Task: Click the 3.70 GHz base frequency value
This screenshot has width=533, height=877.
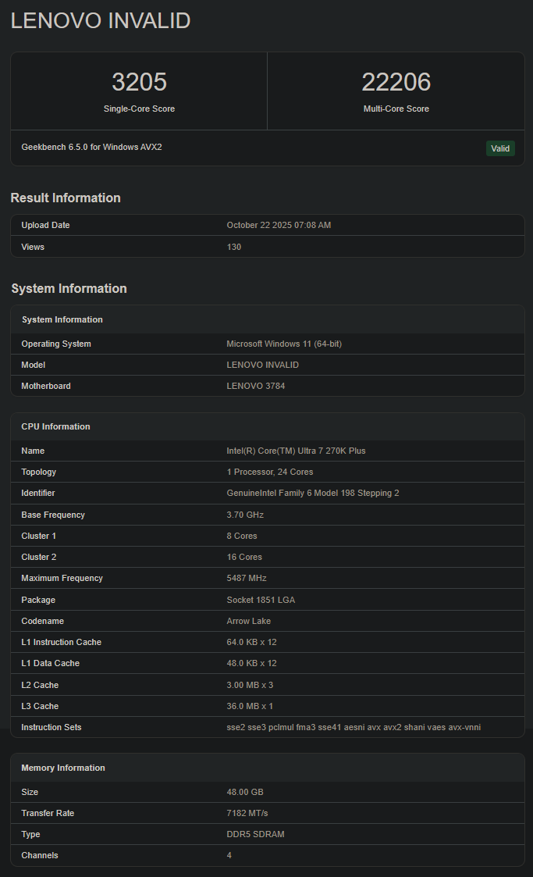Action: coord(245,515)
